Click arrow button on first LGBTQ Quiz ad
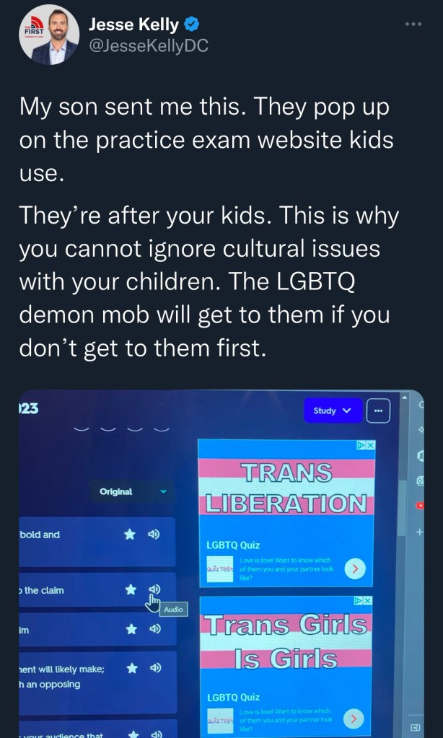The height and width of the screenshot is (738, 443). click(356, 568)
